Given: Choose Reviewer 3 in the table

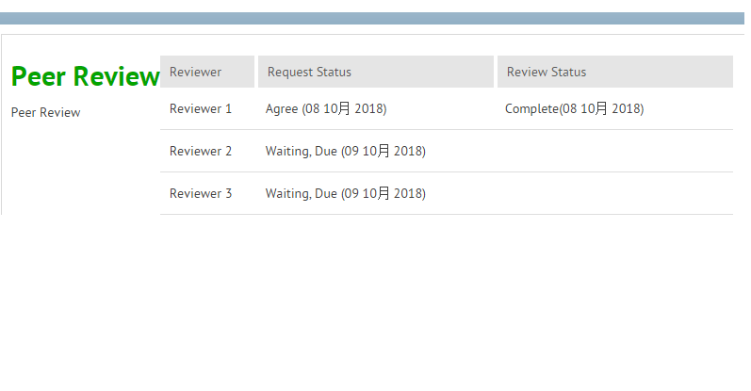Looking at the screenshot, I should pyautogui.click(x=201, y=193).
